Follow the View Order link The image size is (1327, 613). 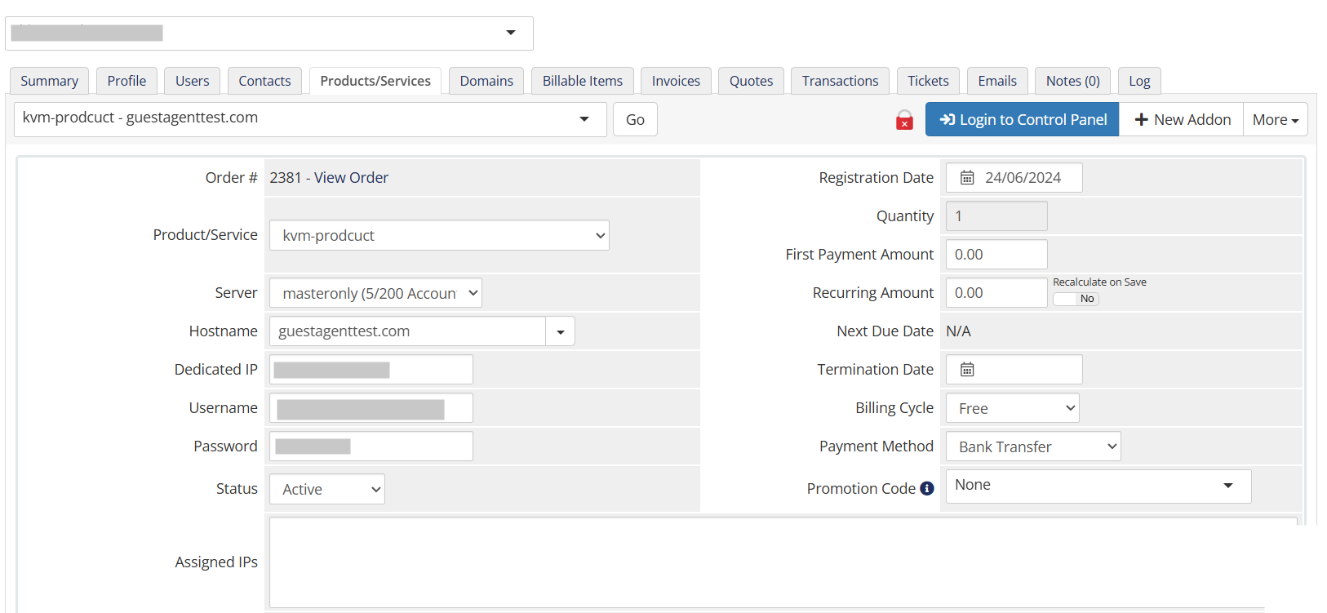[351, 178]
